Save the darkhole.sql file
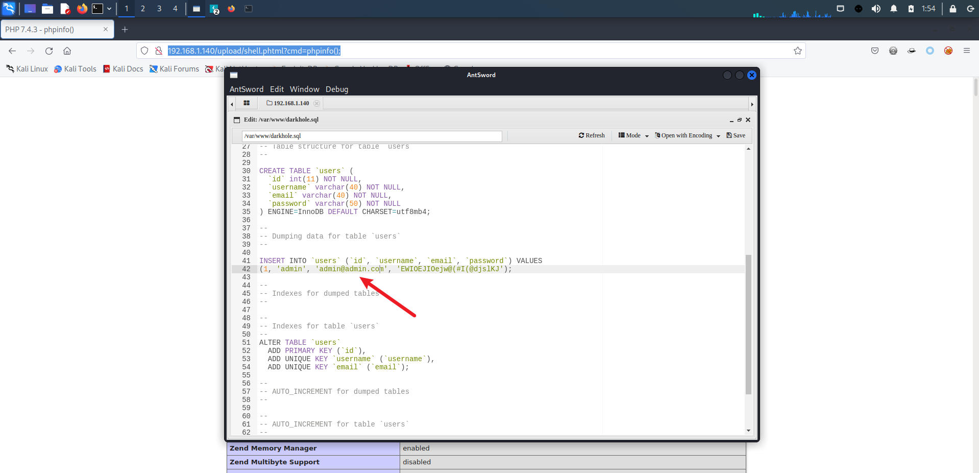Image resolution: width=979 pixels, height=473 pixels. click(x=736, y=135)
